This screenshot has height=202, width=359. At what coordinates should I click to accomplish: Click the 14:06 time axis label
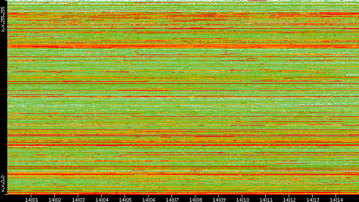pyautogui.click(x=148, y=200)
